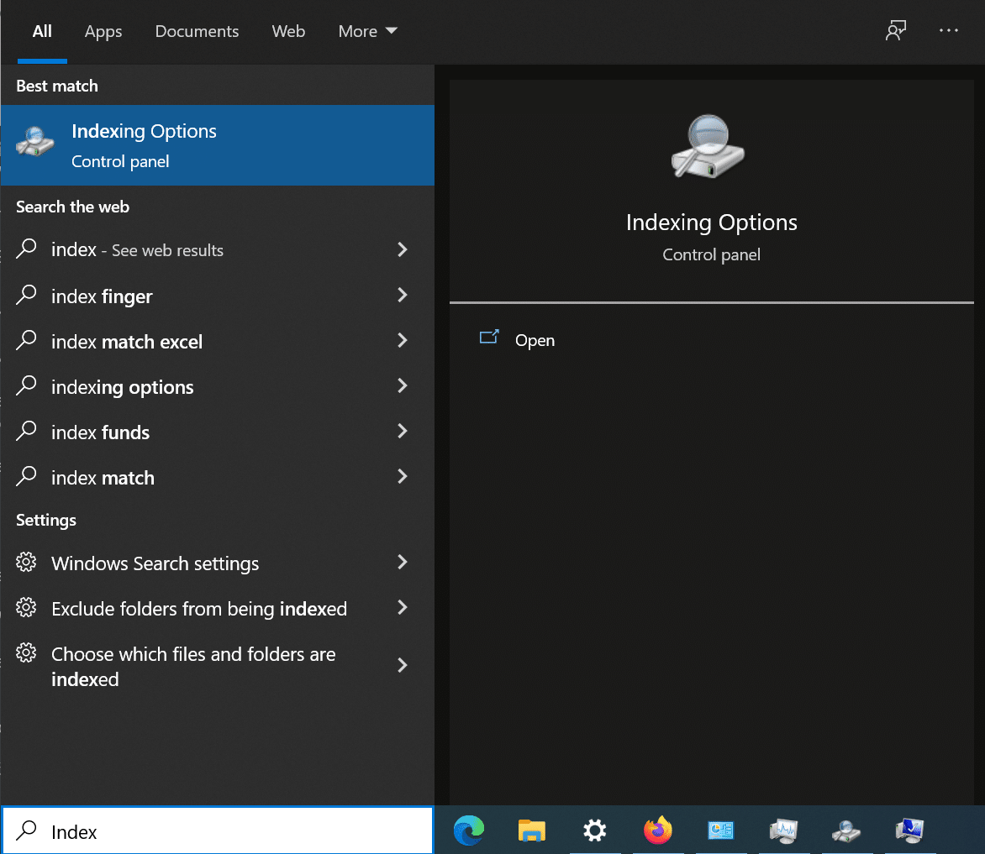This screenshot has width=985, height=854.
Task: Expand the 'index finger' suggestion arrow
Action: pyautogui.click(x=403, y=295)
